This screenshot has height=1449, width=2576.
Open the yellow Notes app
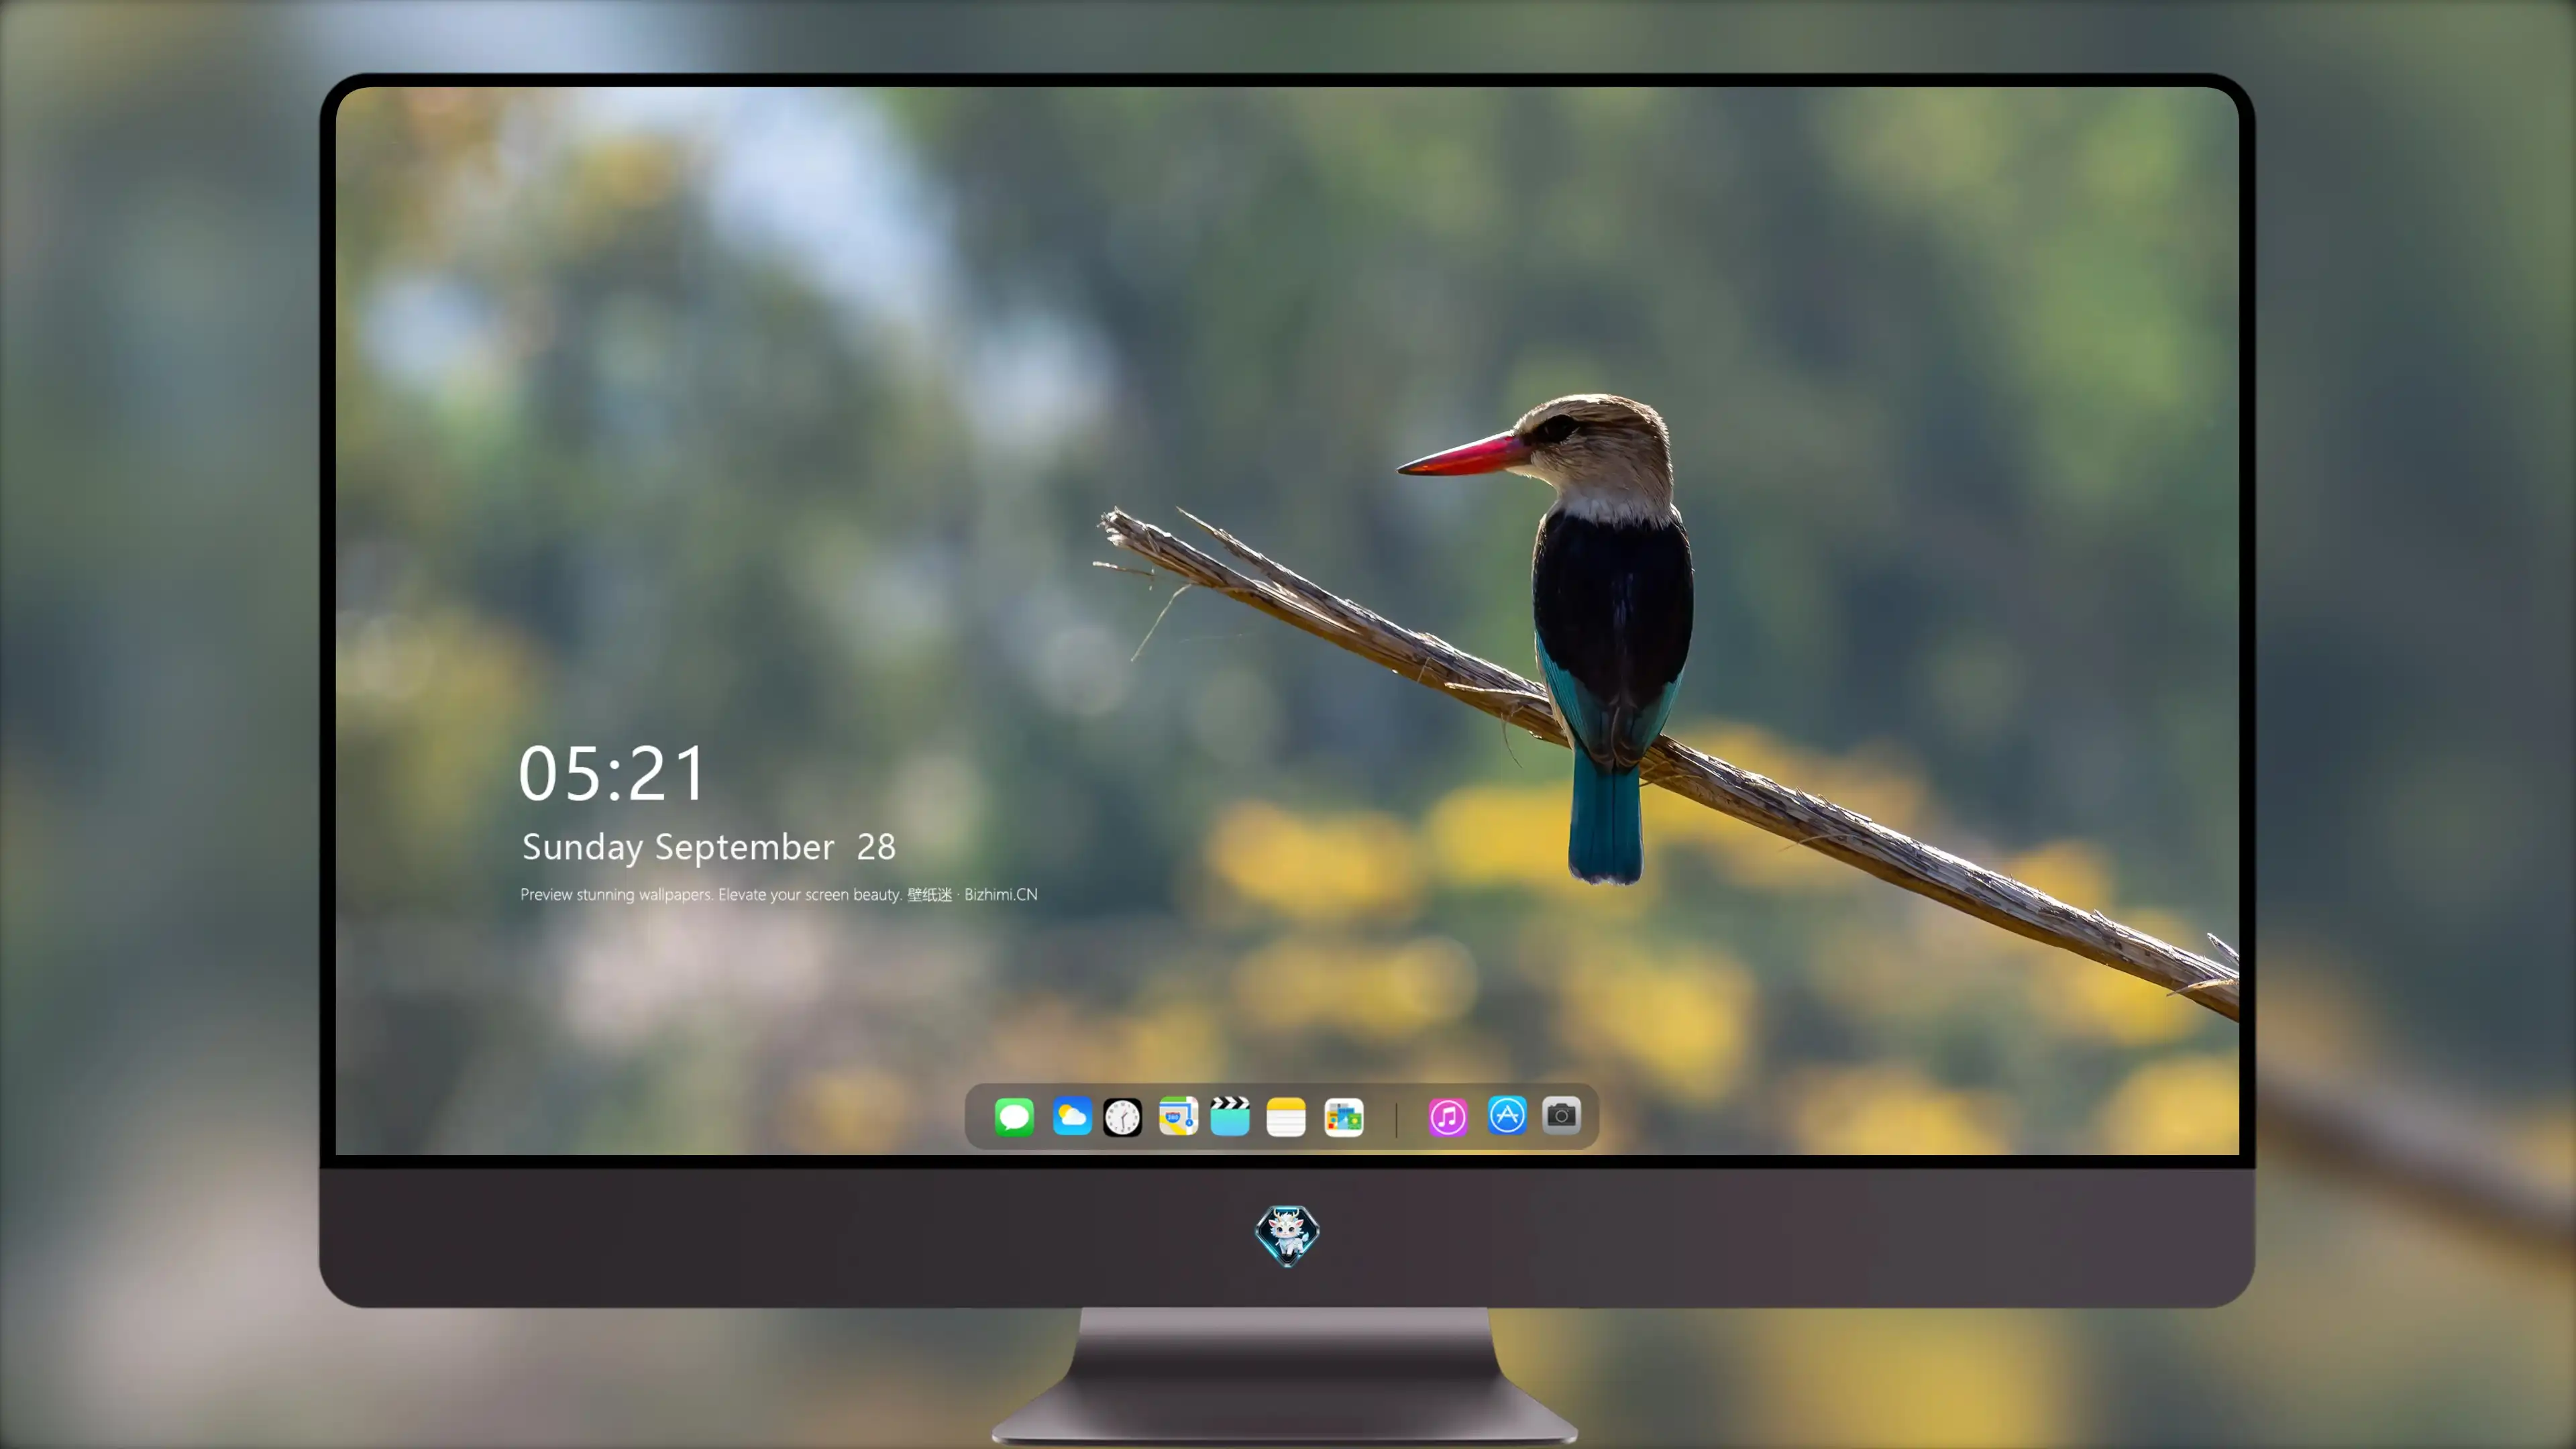pos(1286,1116)
